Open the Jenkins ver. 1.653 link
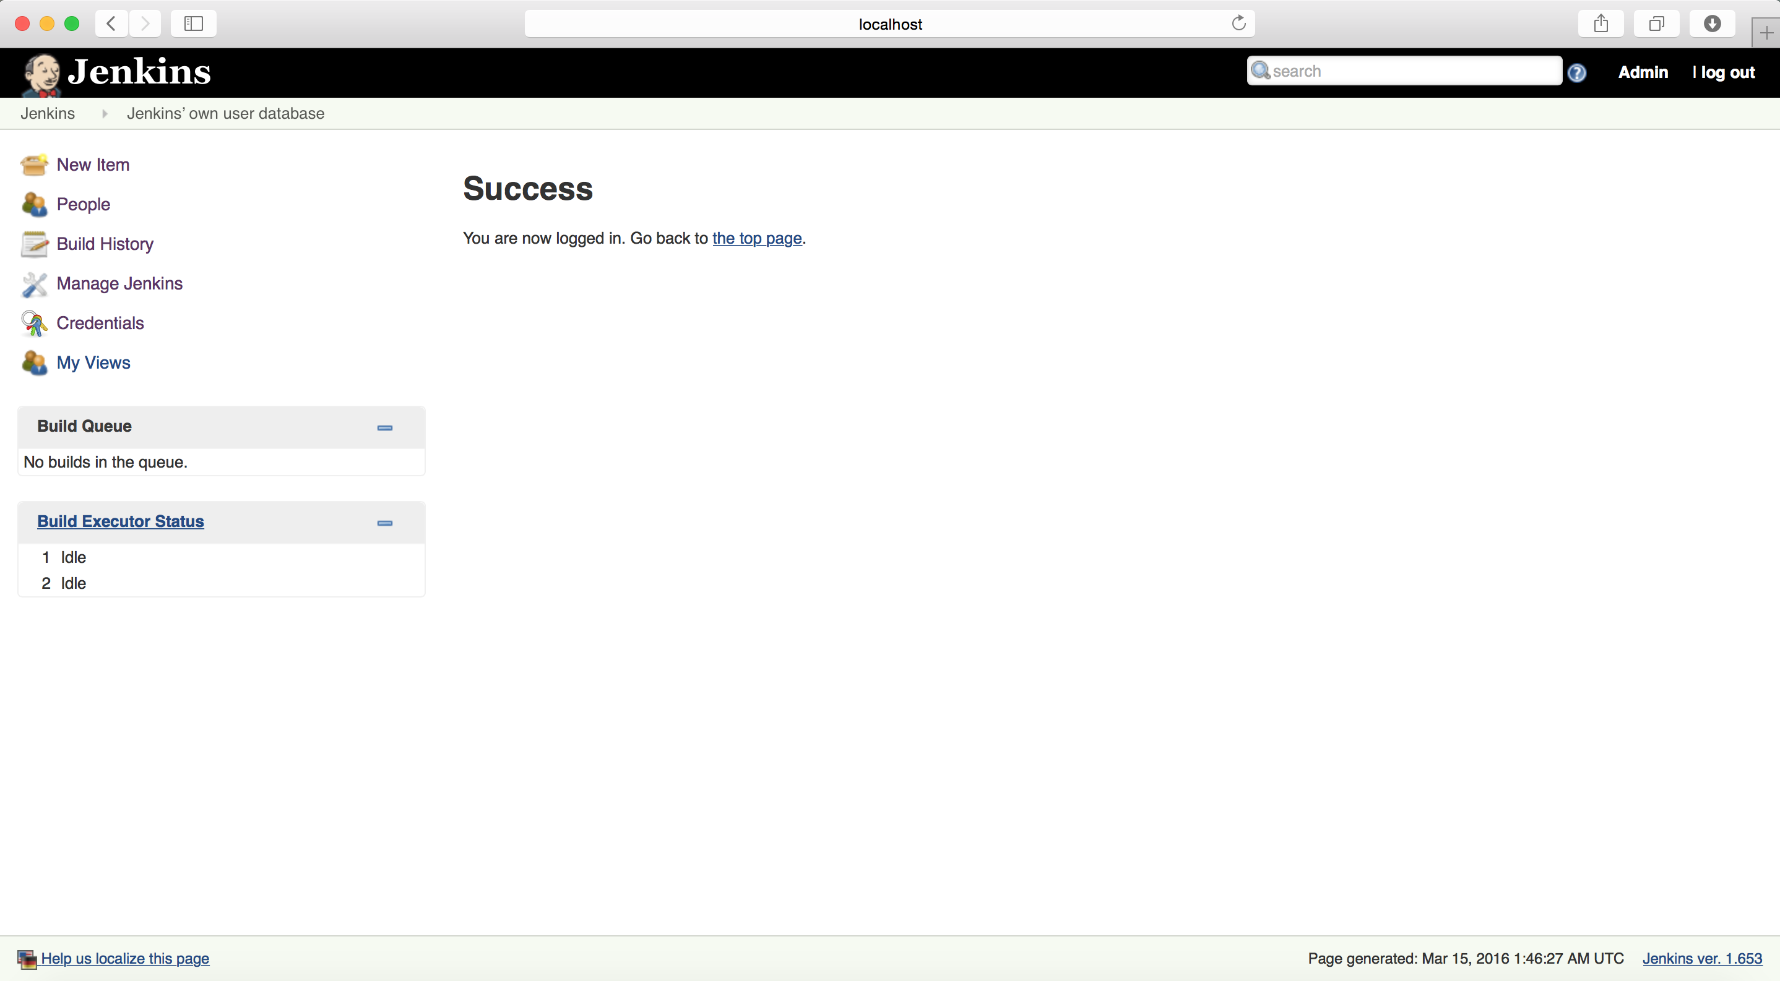Image resolution: width=1780 pixels, height=981 pixels. point(1702,958)
